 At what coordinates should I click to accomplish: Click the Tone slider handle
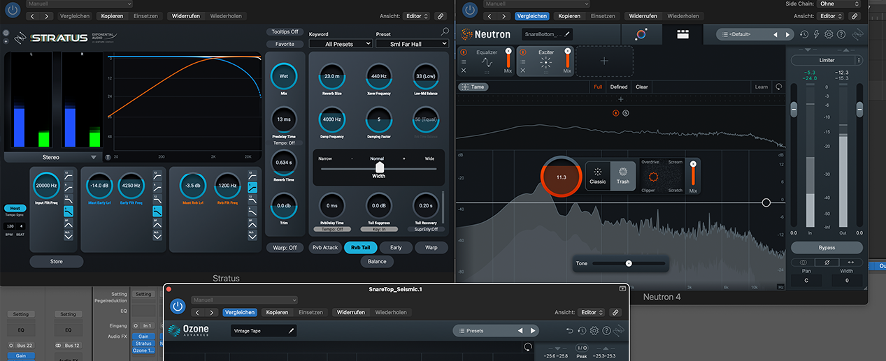[x=629, y=263]
